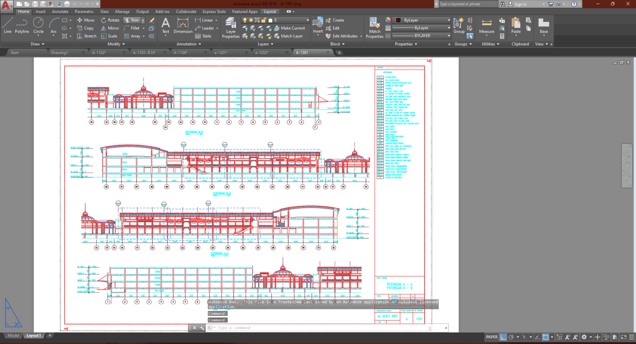Select the Mirror tool
This screenshot has width=636, height=344.
point(110,28)
